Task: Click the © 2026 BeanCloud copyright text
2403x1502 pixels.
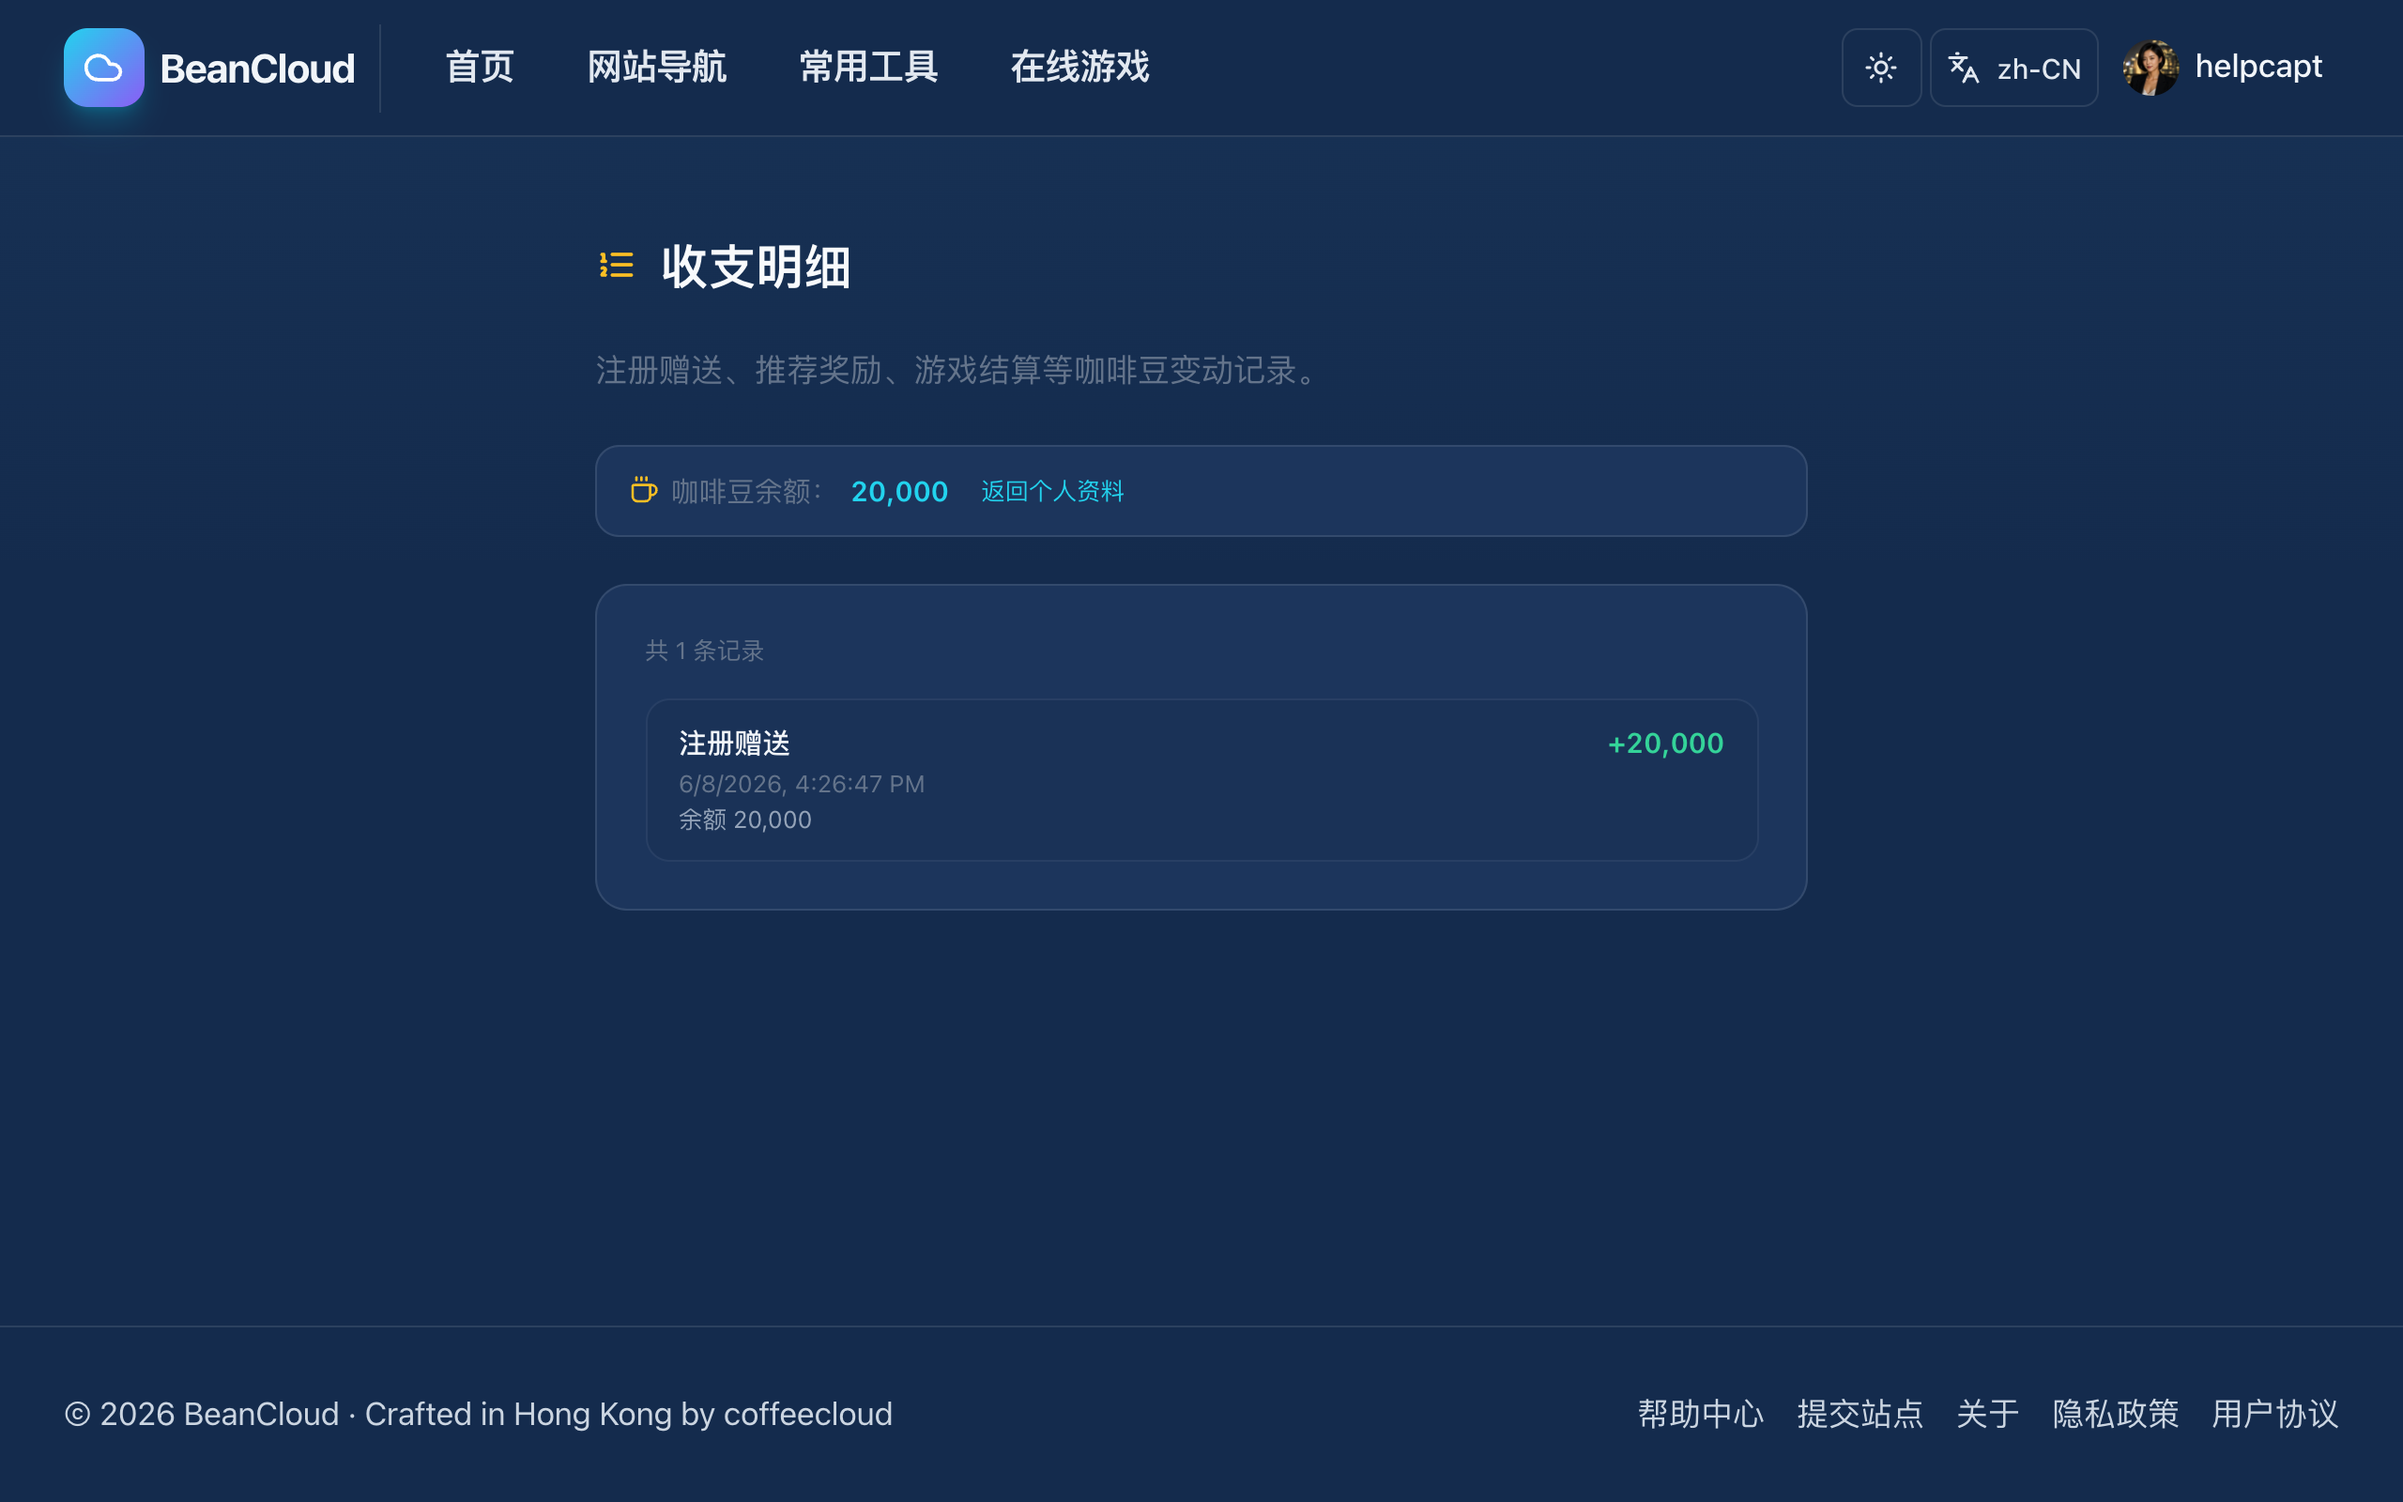Action: point(479,1414)
